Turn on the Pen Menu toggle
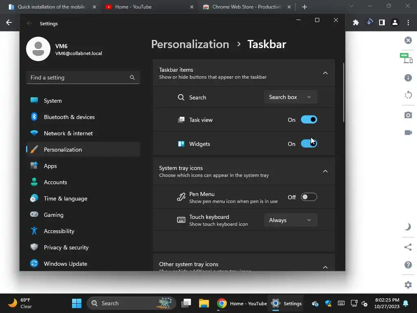The image size is (417, 313). [309, 197]
